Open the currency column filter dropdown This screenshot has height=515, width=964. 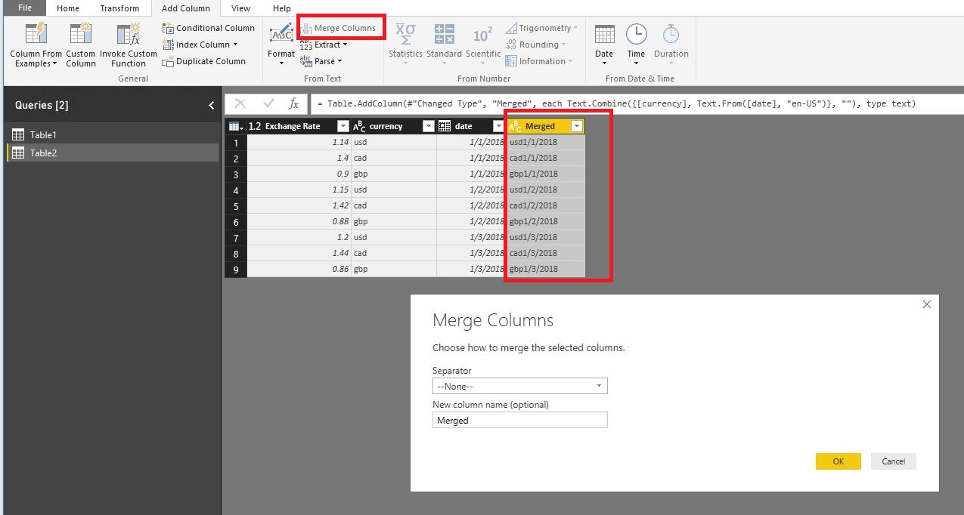click(428, 126)
